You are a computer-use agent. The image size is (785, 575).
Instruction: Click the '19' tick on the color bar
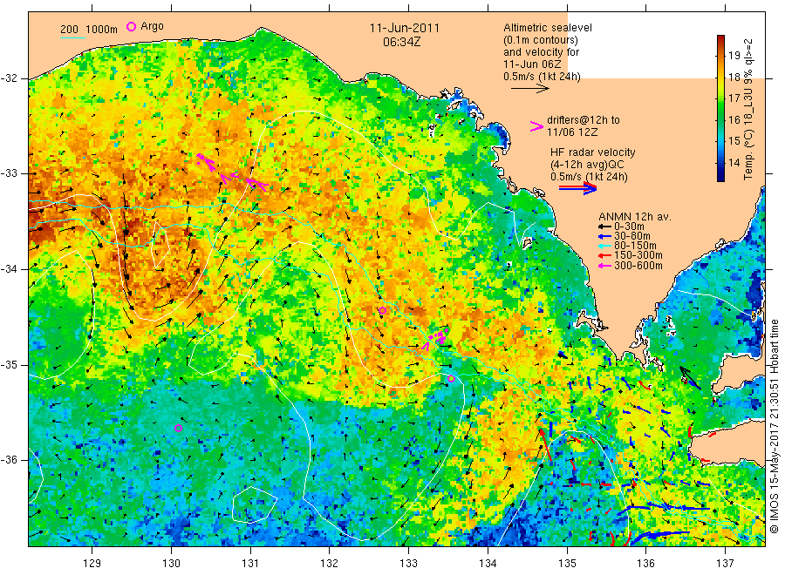(734, 56)
